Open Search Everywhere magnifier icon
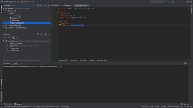 [x=191, y=2]
